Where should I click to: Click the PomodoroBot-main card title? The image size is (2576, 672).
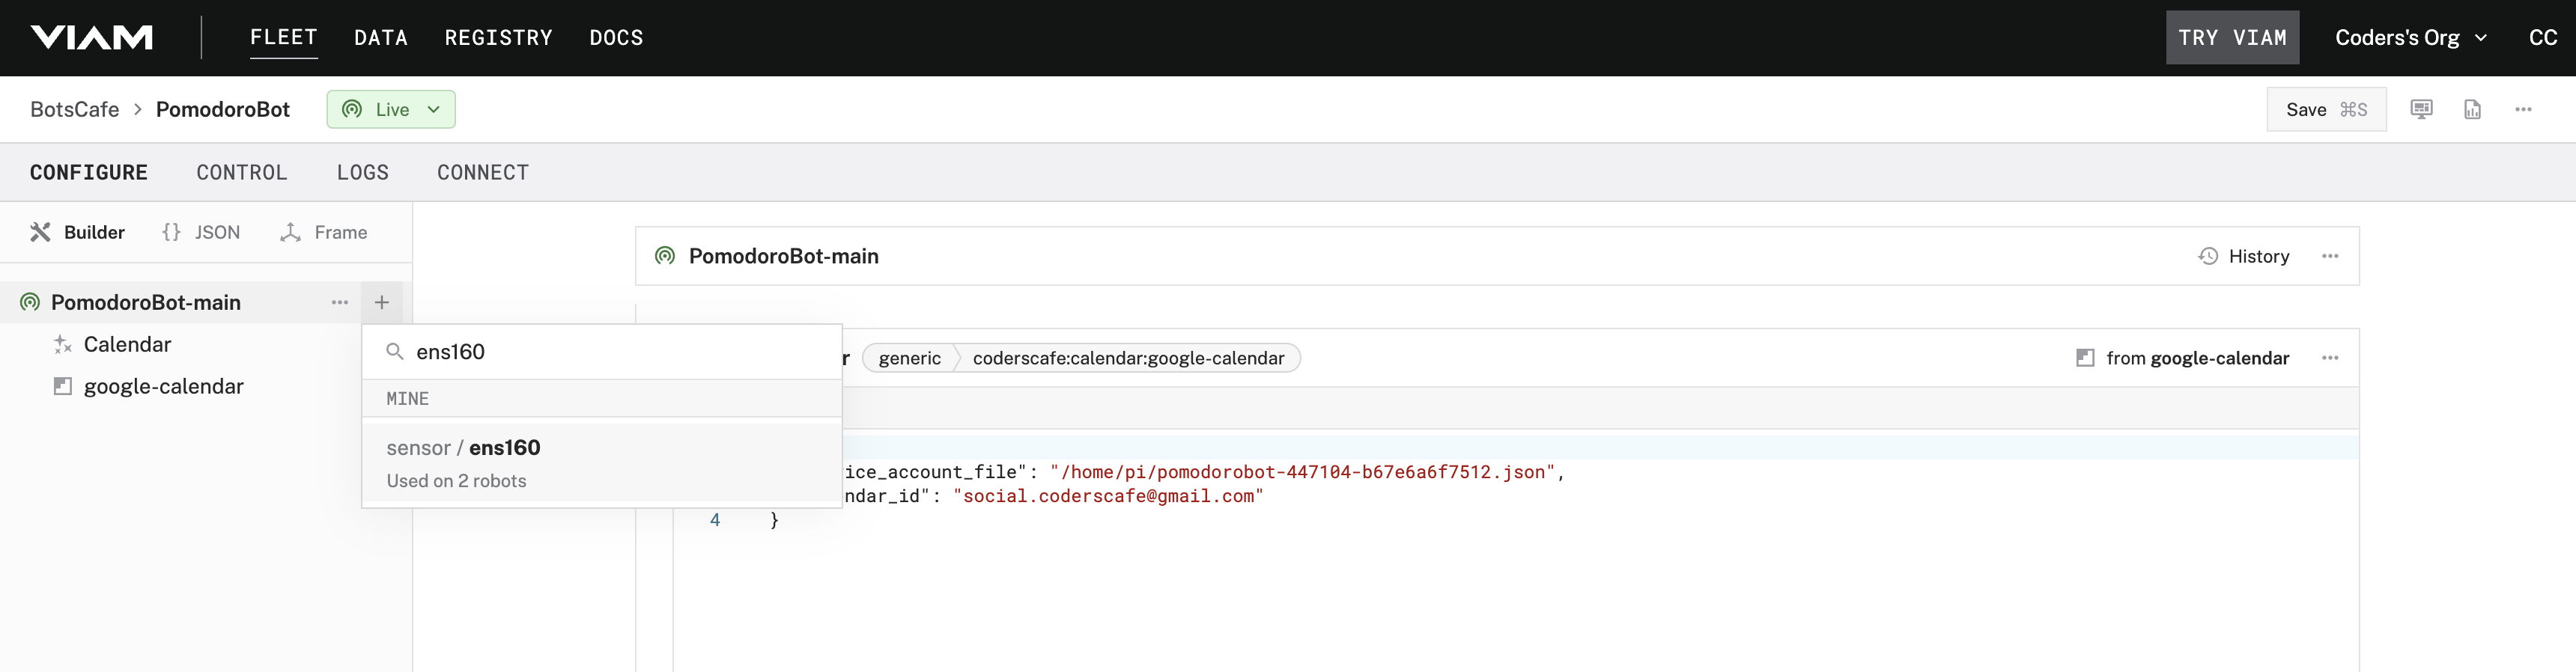tap(783, 257)
